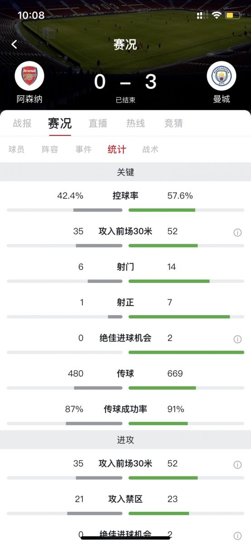This screenshot has width=251, height=545.
Task: Tap info icon beside first 攻入前场30米 row
Action: tap(237, 233)
